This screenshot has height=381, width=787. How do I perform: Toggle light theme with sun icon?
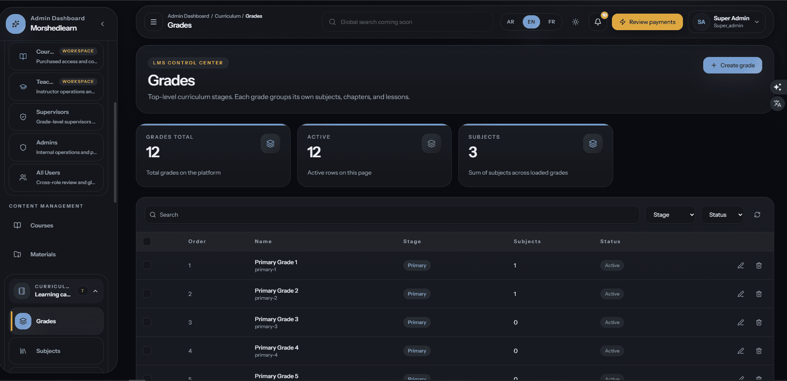coord(576,22)
